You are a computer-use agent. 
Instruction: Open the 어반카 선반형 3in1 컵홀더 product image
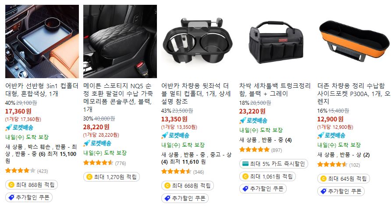point(42,41)
